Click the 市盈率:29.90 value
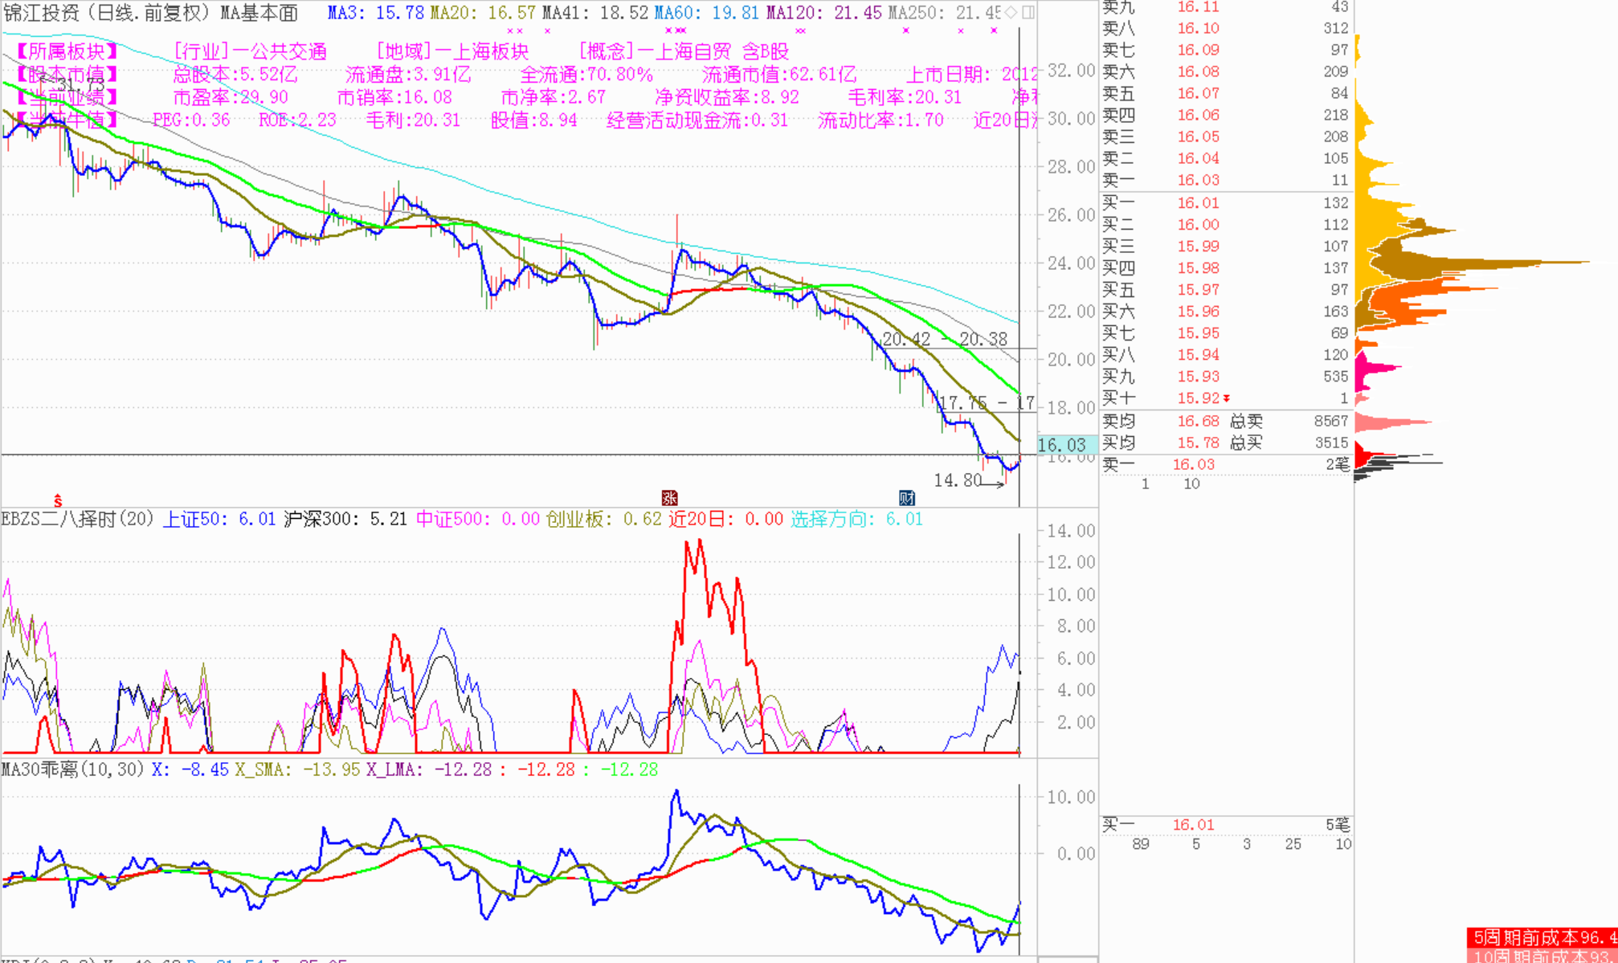1618x963 pixels. tap(231, 97)
